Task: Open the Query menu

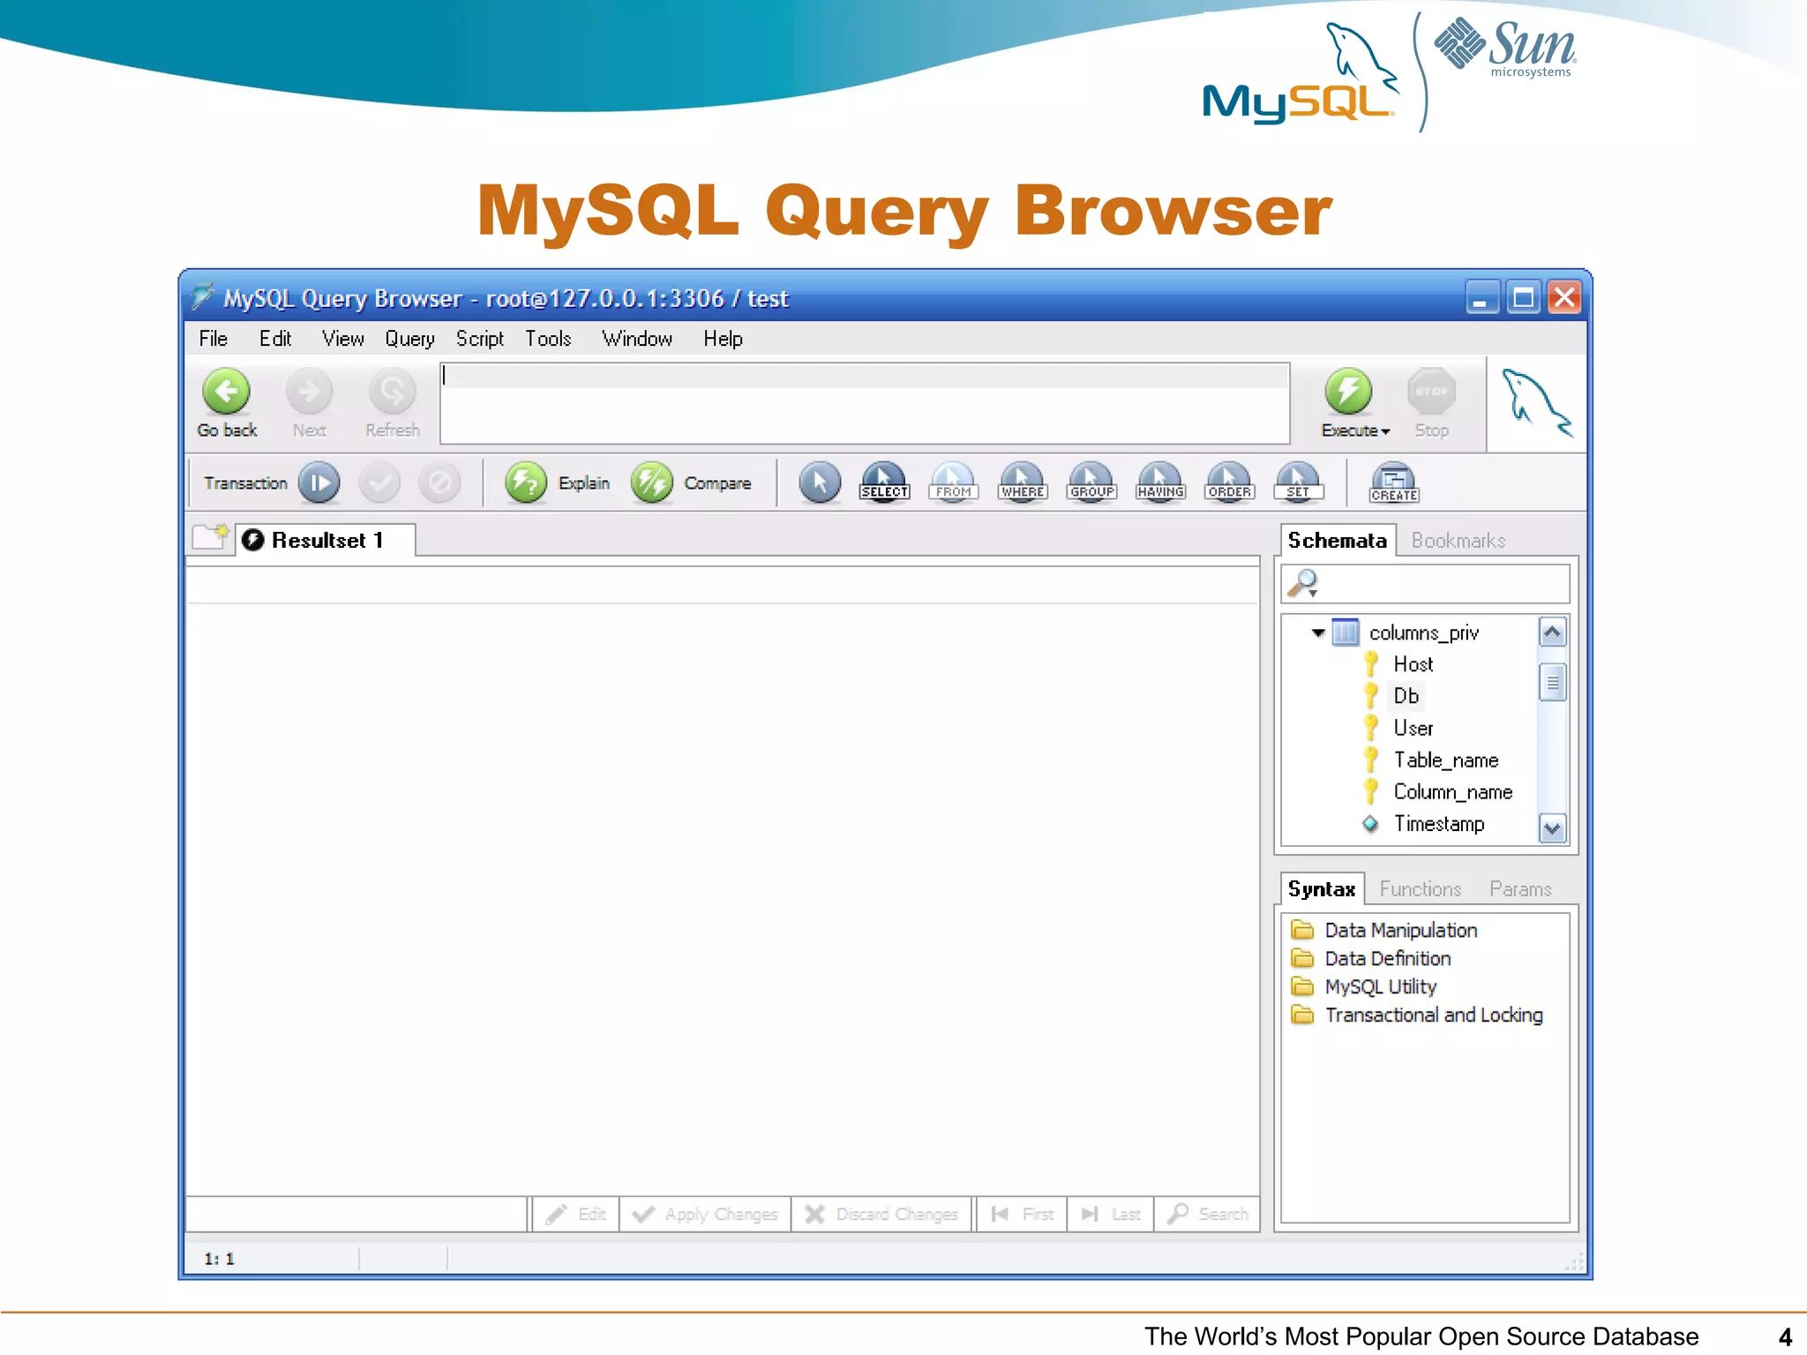Action: point(409,339)
